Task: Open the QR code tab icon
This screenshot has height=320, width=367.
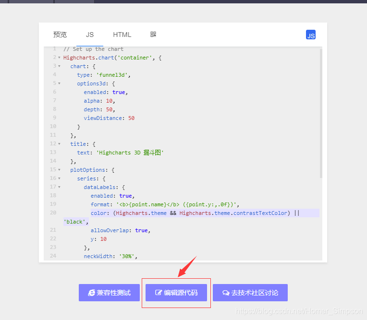Action: 153,35
